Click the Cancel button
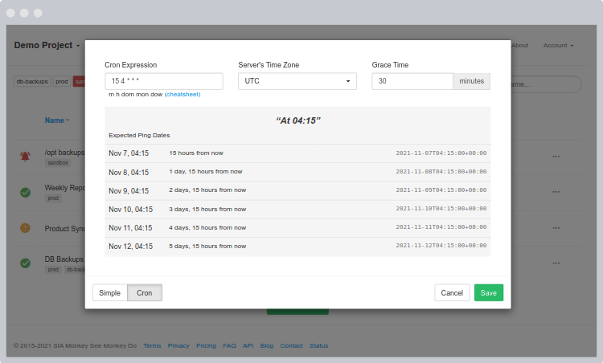The height and width of the screenshot is (363, 603). (452, 292)
